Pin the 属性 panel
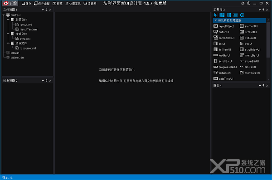Screen dimensions: 272x180 (x=263, y=86)
